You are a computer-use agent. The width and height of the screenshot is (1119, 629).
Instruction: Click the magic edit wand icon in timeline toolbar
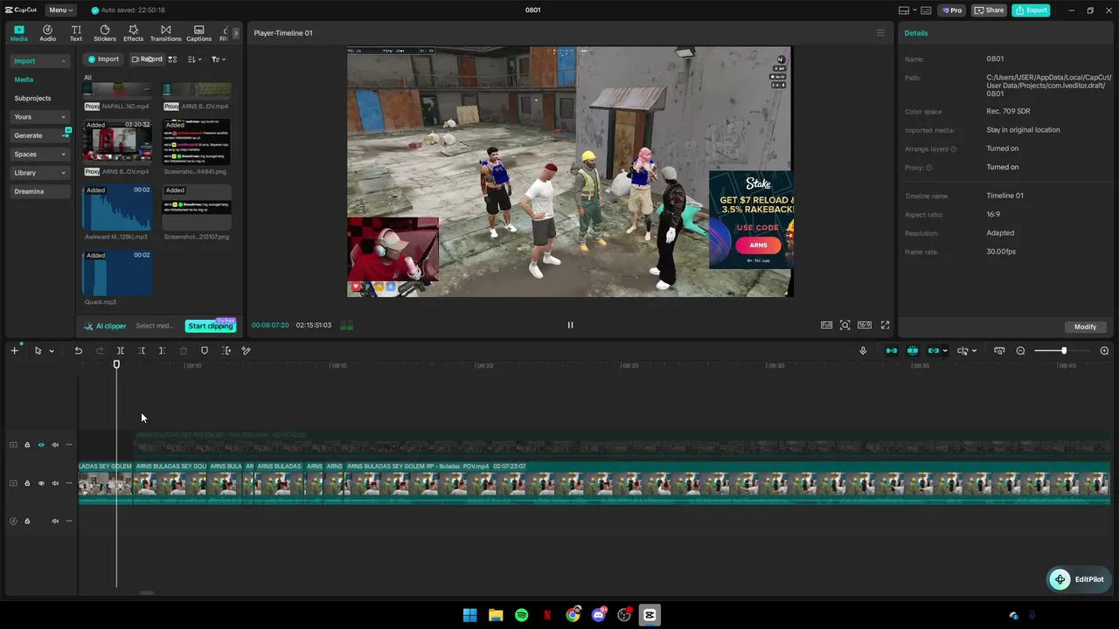click(247, 350)
